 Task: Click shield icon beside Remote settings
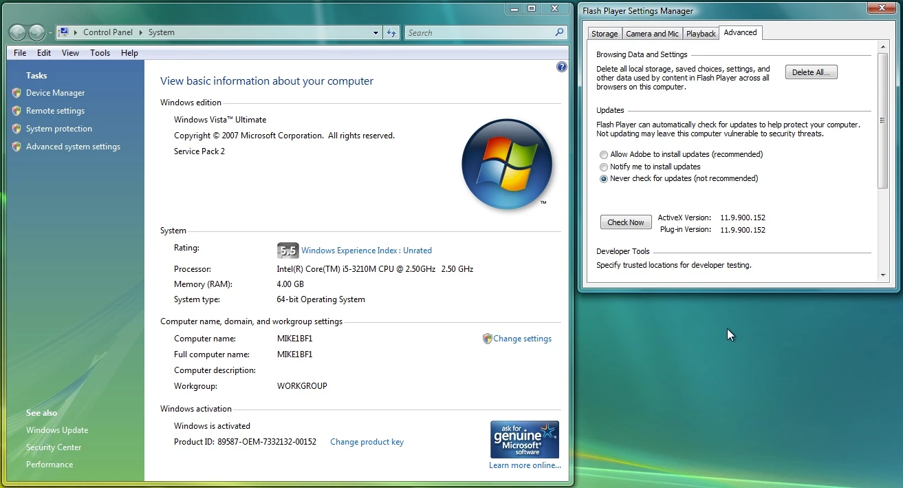(17, 111)
